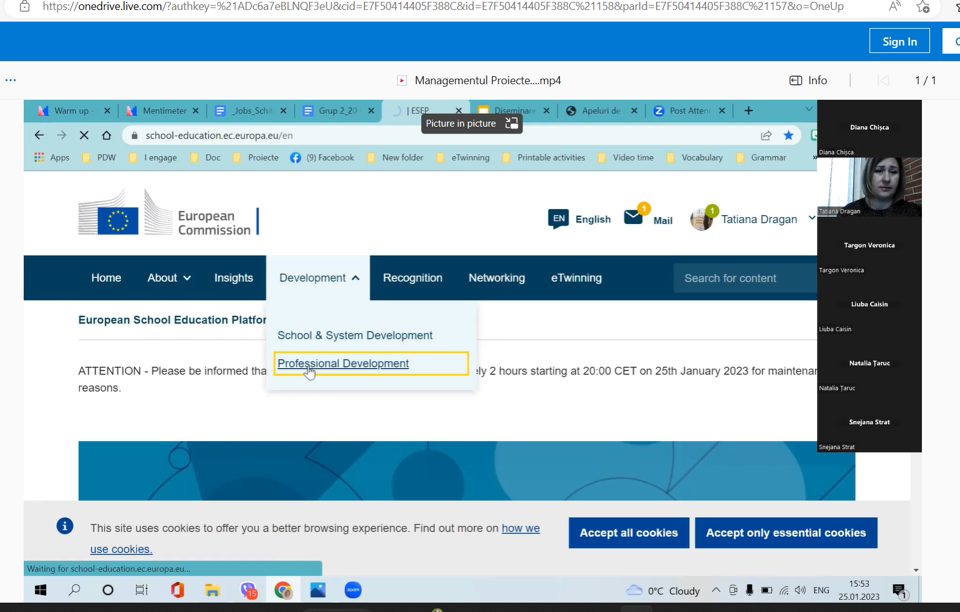Open the Mail envelope icon
This screenshot has height=612, width=960.
634,217
